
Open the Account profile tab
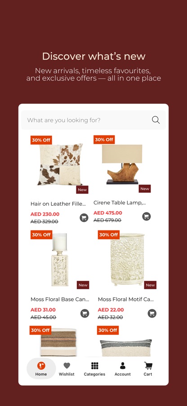point(123,369)
